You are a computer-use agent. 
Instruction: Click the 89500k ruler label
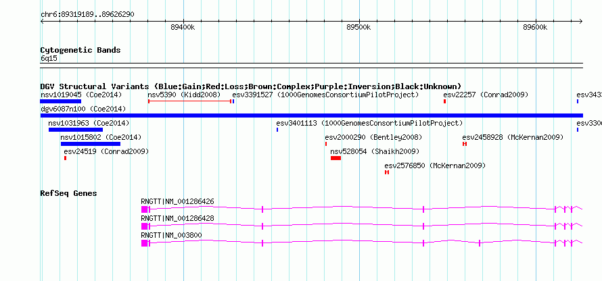pyautogui.click(x=359, y=27)
